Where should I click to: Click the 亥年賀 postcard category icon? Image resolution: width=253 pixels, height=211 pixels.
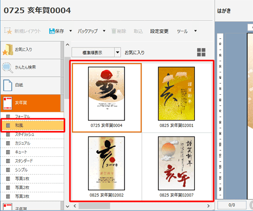point(8,103)
